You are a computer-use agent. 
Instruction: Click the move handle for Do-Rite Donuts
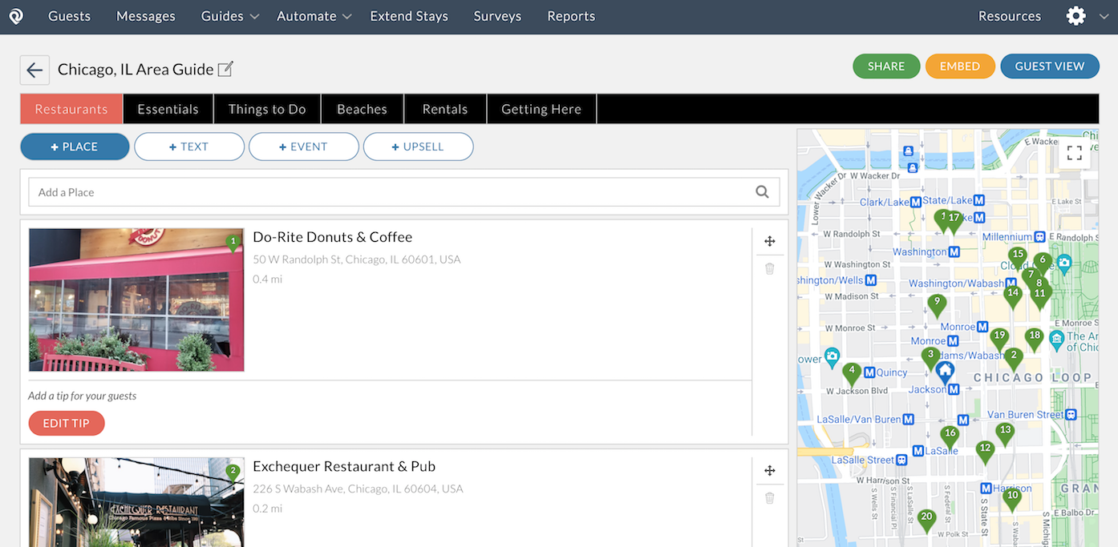(x=769, y=242)
